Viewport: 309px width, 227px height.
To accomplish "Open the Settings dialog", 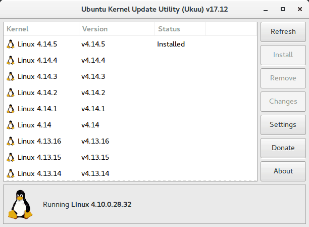I will [283, 124].
